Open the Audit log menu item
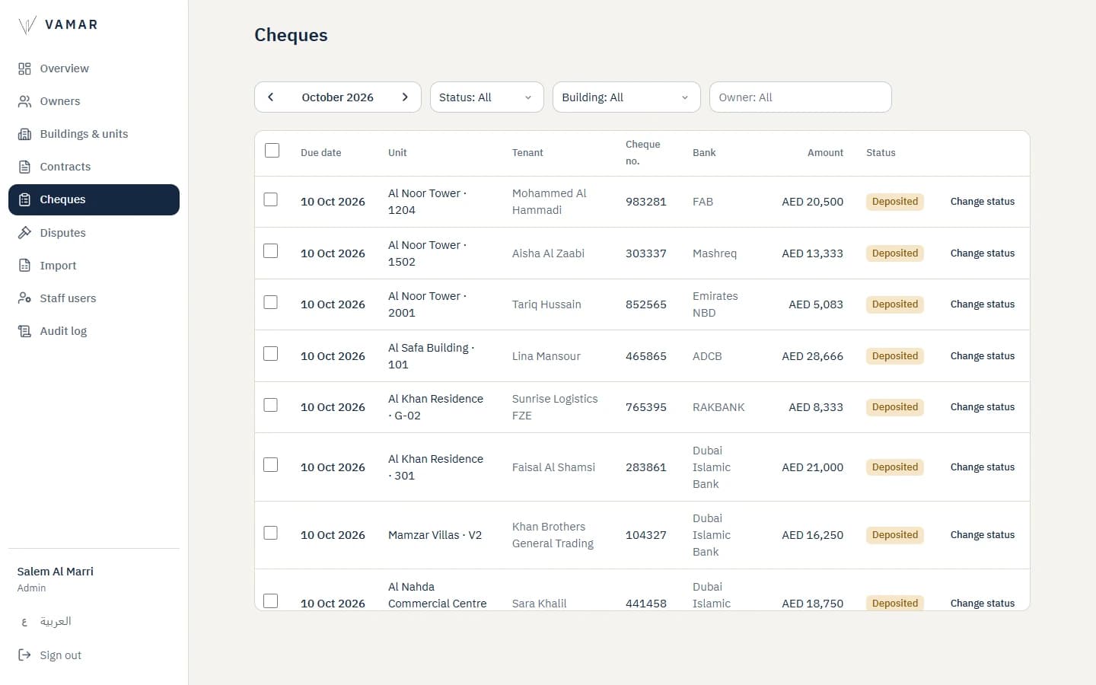The image size is (1096, 685). click(94, 331)
